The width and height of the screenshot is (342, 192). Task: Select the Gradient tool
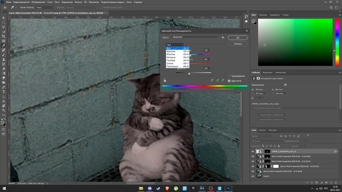(4, 74)
